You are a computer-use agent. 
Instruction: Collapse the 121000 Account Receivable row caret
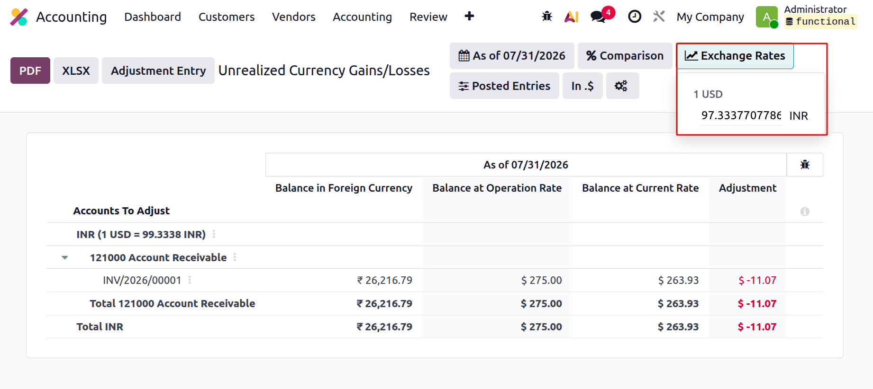[x=65, y=257]
